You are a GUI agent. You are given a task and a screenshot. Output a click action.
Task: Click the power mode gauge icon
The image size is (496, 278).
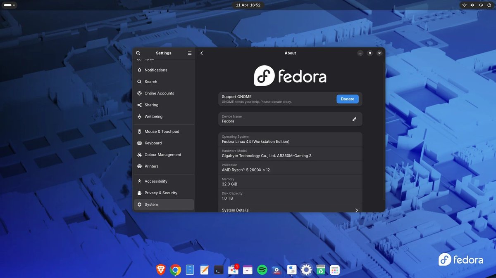[481, 5]
